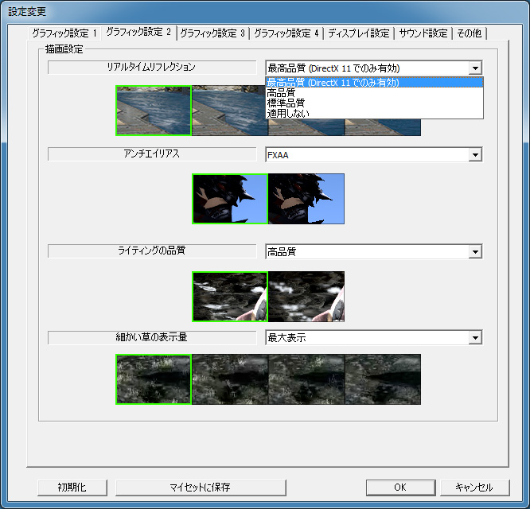The width and height of the screenshot is (530, 509).
Task: Select the fourth grass amount preview
Action: point(383,379)
